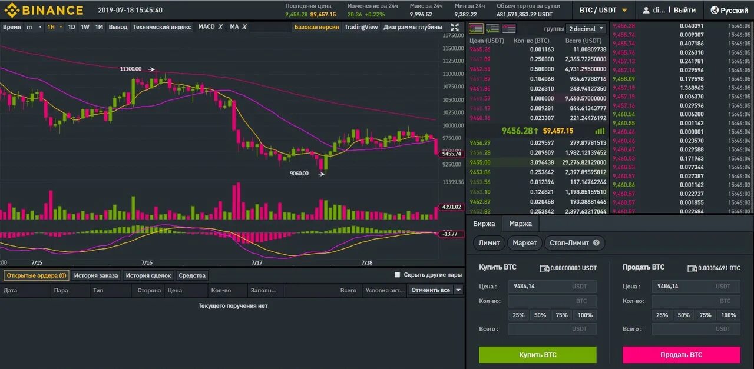754x369 pixels.
Task: Choose 100% in buy form
Action: point(585,315)
